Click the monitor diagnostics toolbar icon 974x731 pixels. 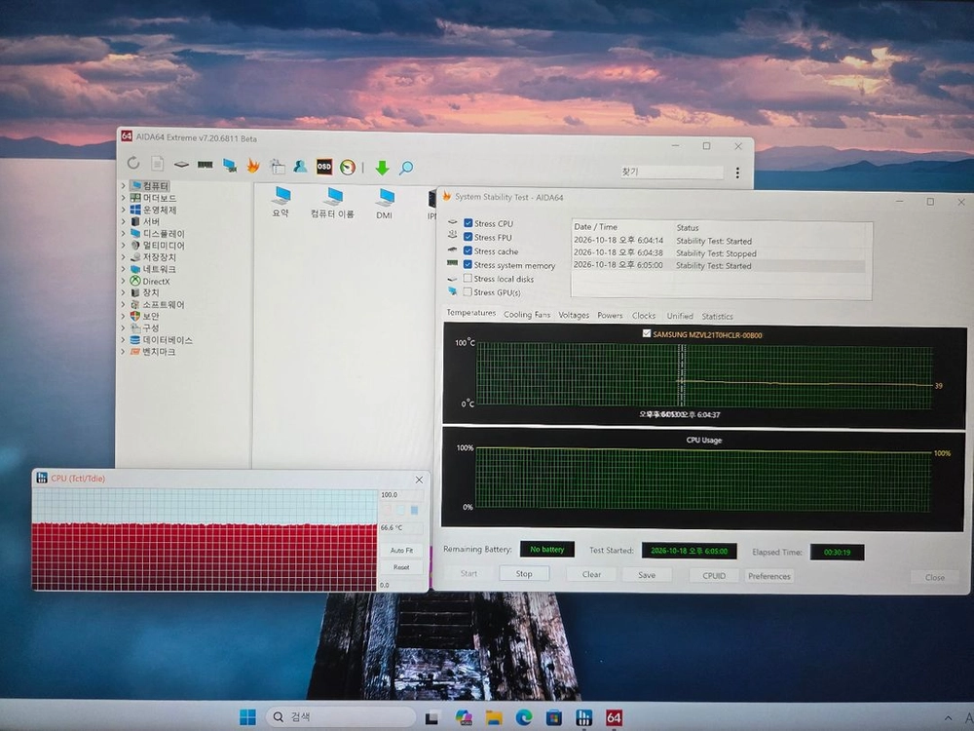pos(229,166)
